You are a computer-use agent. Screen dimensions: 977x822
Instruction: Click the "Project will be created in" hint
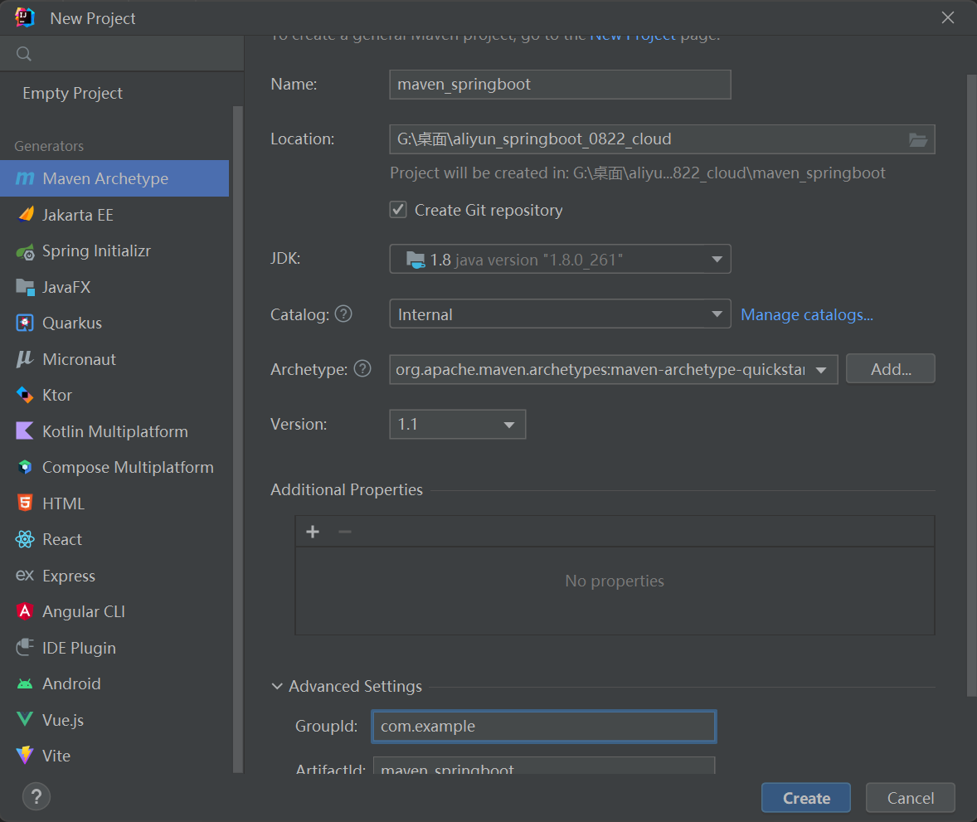pos(638,173)
